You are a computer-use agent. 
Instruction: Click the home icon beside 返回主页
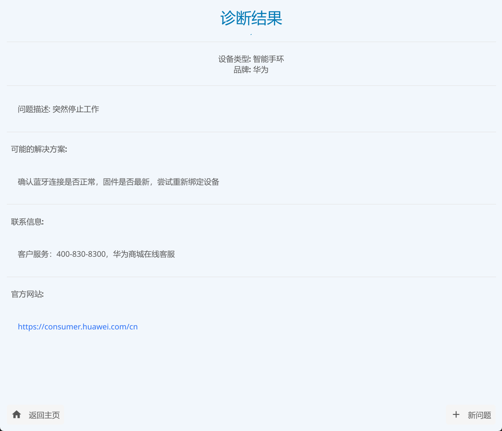pyautogui.click(x=17, y=415)
